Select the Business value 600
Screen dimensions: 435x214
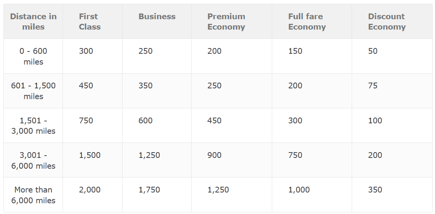pos(146,121)
